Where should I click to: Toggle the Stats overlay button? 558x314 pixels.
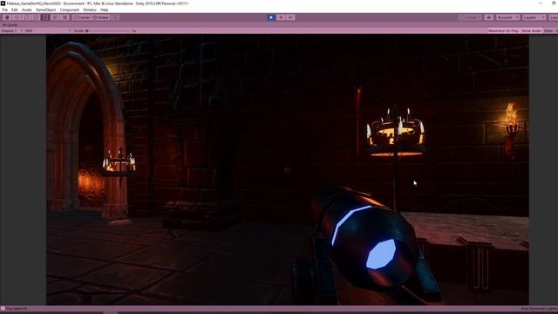[x=548, y=31]
